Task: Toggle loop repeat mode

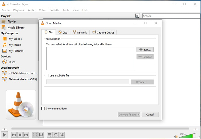Action: pyautogui.click(x=56, y=135)
